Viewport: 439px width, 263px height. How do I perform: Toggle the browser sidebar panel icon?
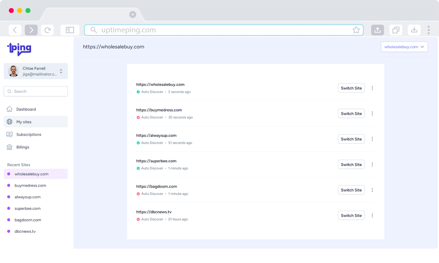coord(70,30)
